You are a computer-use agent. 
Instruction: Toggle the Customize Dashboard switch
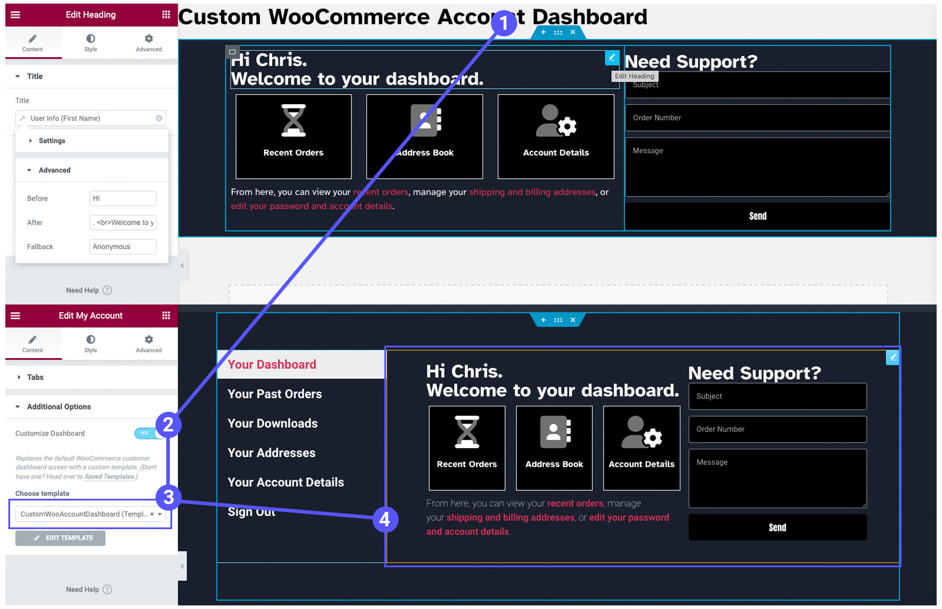(x=148, y=434)
